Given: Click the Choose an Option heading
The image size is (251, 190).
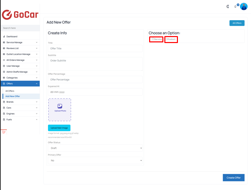Looking at the screenshot, I should coord(164,33).
